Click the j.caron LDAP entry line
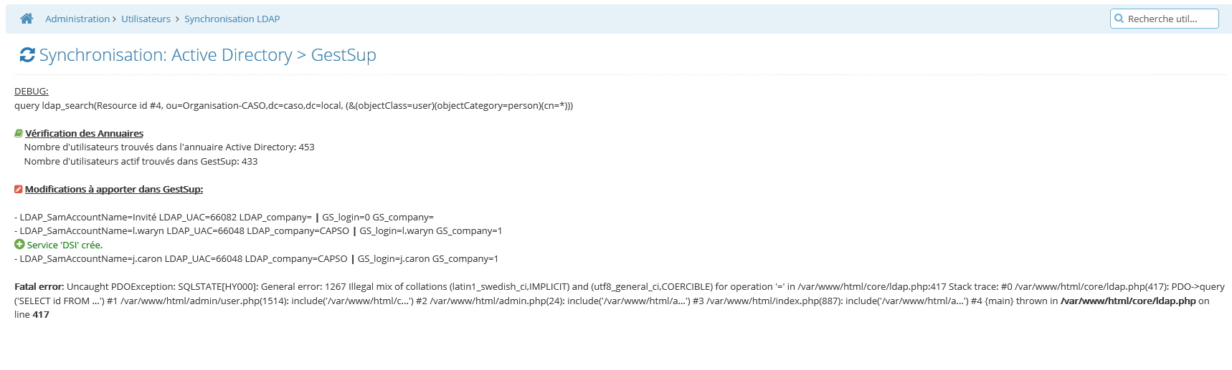Image resolution: width=1232 pixels, height=370 pixels. point(256,258)
